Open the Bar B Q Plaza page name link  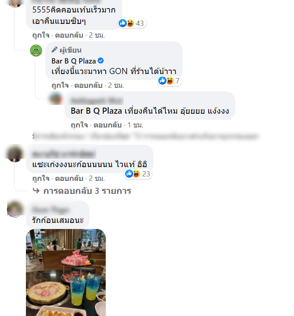click(74, 61)
